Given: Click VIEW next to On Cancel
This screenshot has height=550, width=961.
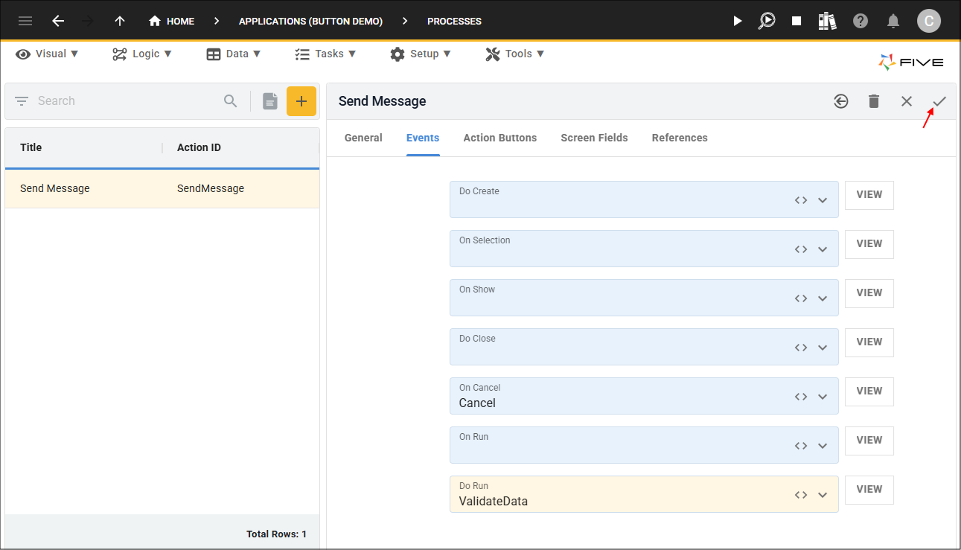Looking at the screenshot, I should point(869,391).
